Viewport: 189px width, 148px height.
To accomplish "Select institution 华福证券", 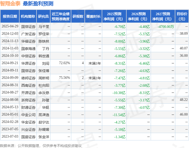I will [28, 41].
